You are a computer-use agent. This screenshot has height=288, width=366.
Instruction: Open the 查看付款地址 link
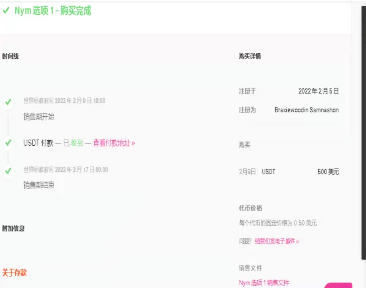pos(114,143)
